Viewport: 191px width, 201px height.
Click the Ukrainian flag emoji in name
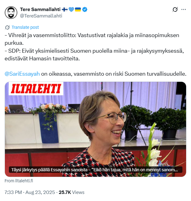(78, 9)
